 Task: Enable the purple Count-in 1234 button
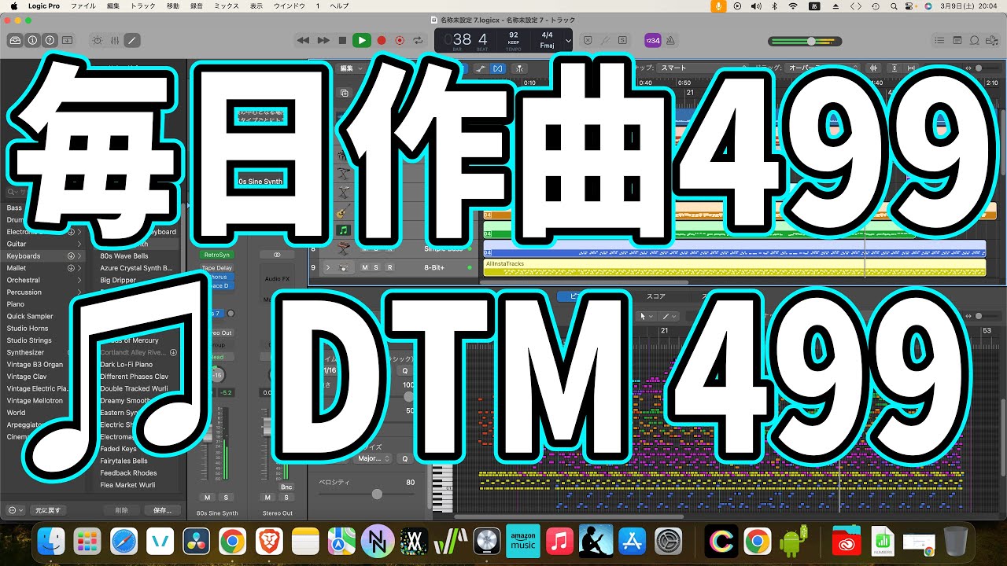pos(652,40)
